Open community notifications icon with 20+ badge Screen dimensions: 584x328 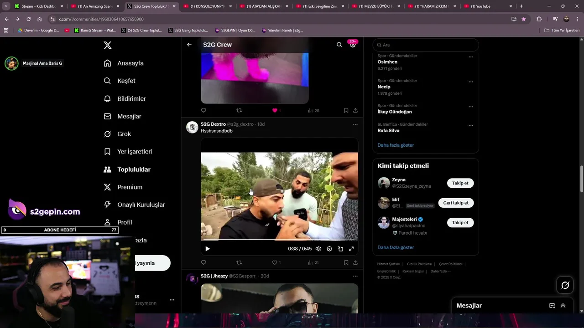[x=353, y=44]
